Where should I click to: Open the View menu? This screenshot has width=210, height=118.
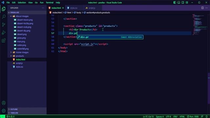coord(31,3)
